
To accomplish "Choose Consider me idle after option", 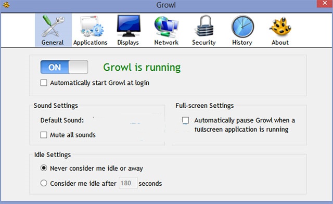I will click(x=44, y=183).
